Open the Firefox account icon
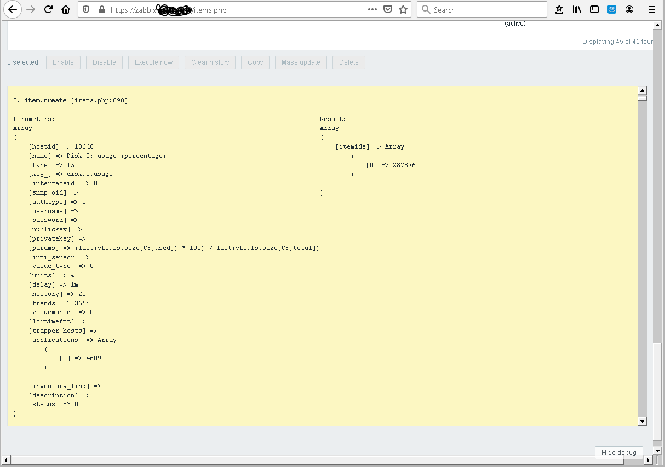 click(x=629, y=10)
